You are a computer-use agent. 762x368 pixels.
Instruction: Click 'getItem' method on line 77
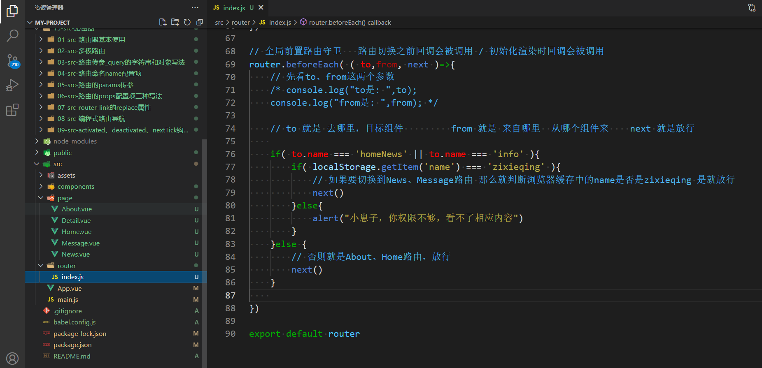[400, 167]
